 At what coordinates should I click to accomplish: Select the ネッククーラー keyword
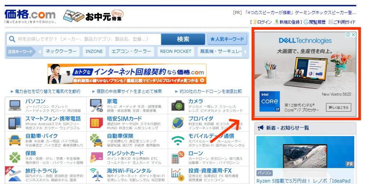coord(61,51)
